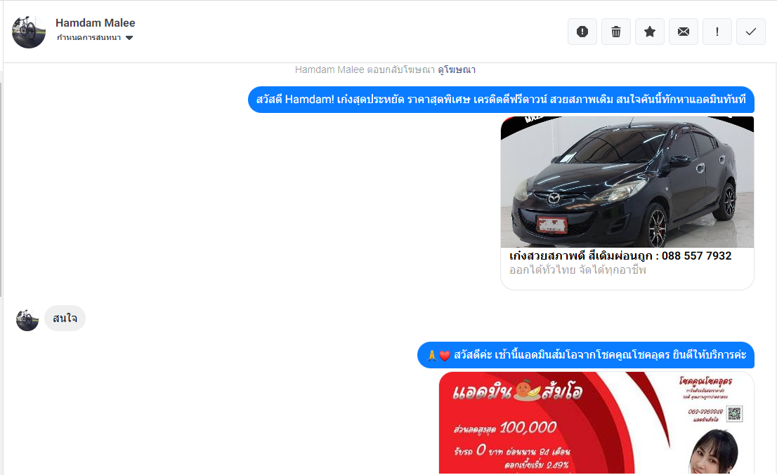Mark conversation as spam using exclamation circle icon
Screen dimensions: 777x475
(x=582, y=32)
